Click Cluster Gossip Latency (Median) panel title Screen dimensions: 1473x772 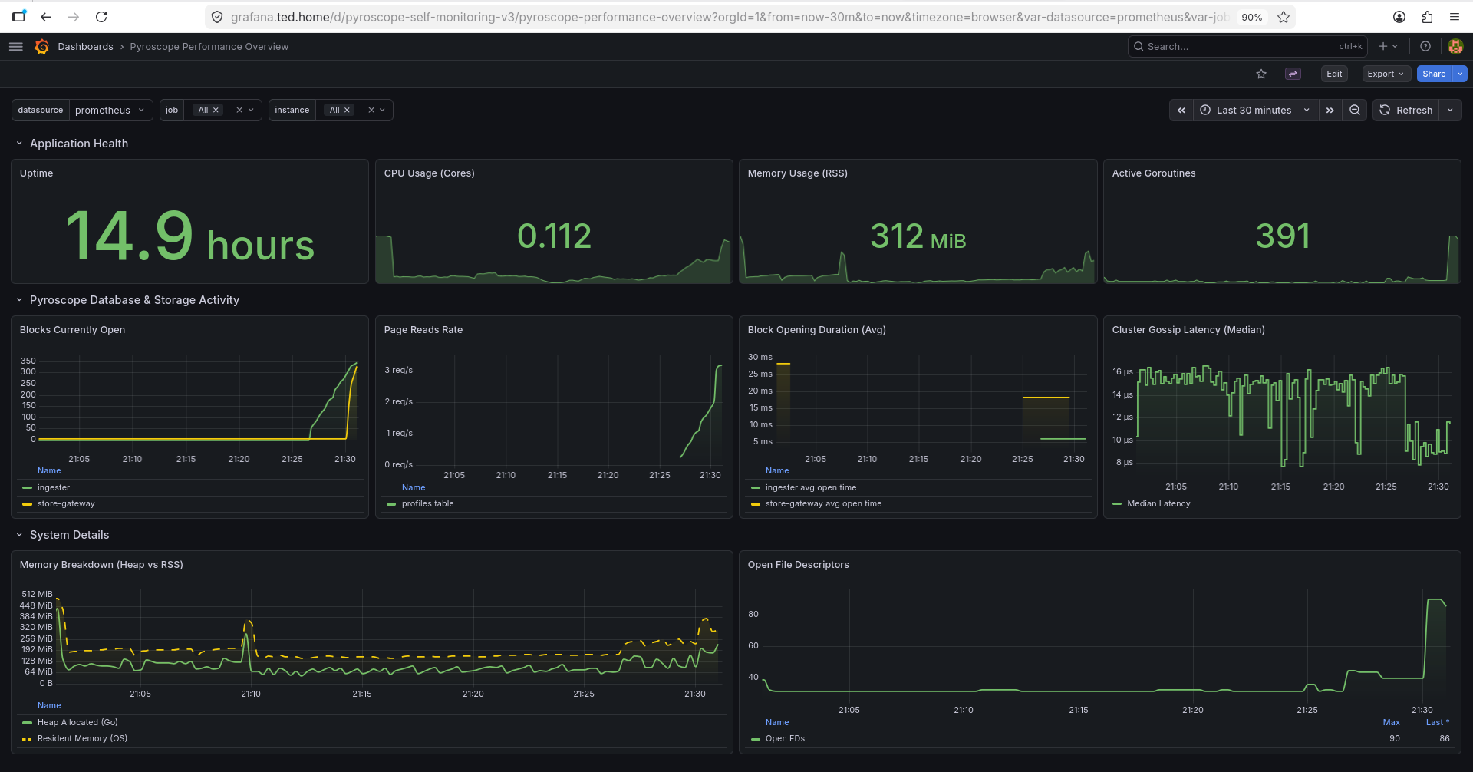[1188, 330]
